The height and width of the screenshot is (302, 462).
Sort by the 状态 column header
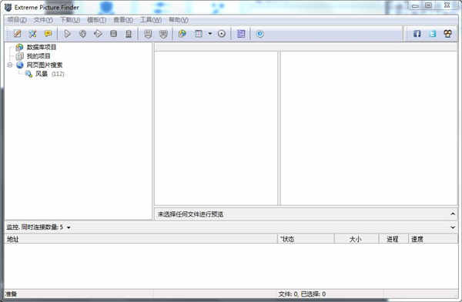click(x=306, y=239)
